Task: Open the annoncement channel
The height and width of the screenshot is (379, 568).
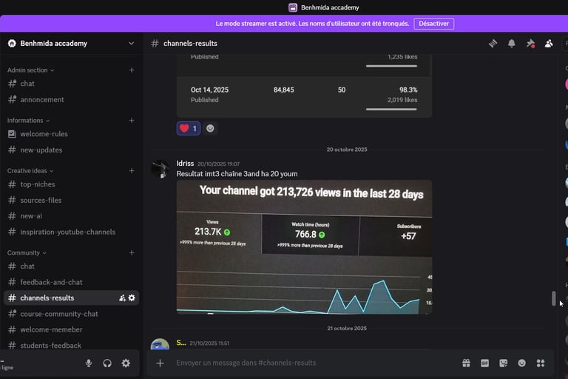Action: coord(71,100)
